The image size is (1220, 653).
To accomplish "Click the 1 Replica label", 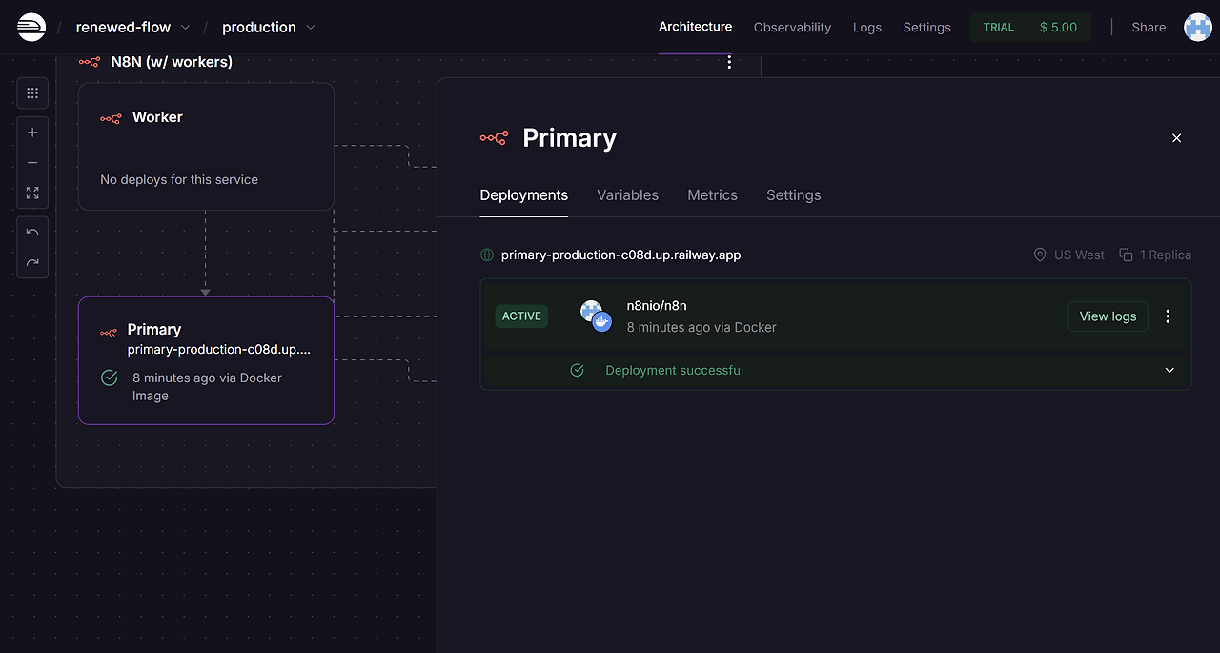I will (1166, 255).
